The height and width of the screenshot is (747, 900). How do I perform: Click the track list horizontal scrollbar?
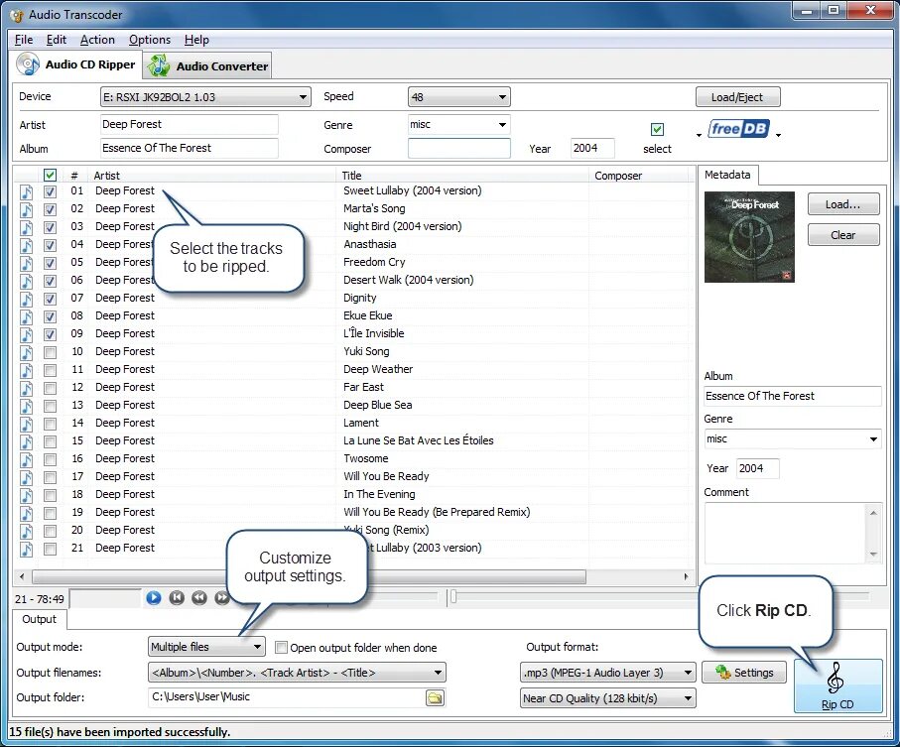click(x=309, y=576)
